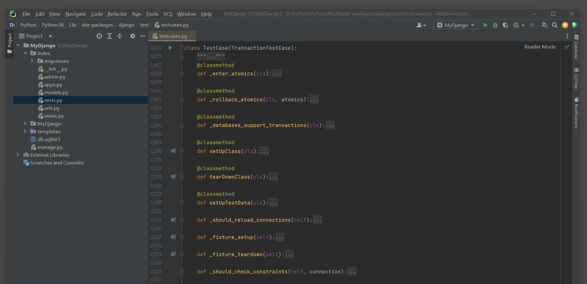Viewport: 587px width, 284px height.
Task: Open the Refactor menu
Action: coord(117,14)
